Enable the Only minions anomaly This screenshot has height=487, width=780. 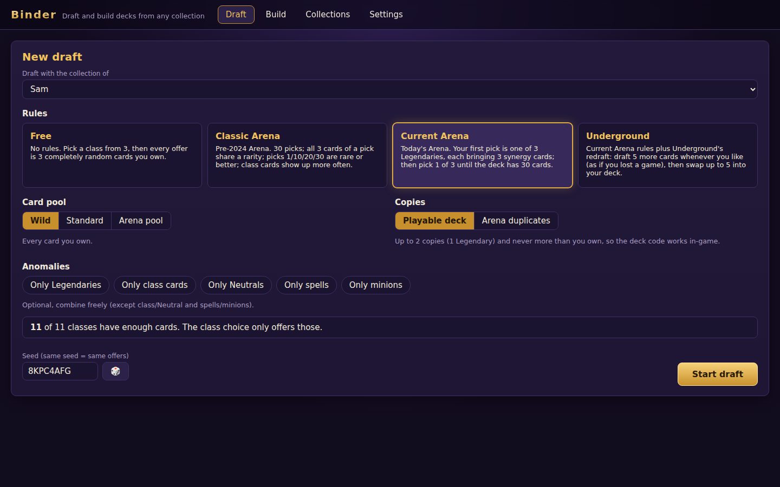[376, 285]
